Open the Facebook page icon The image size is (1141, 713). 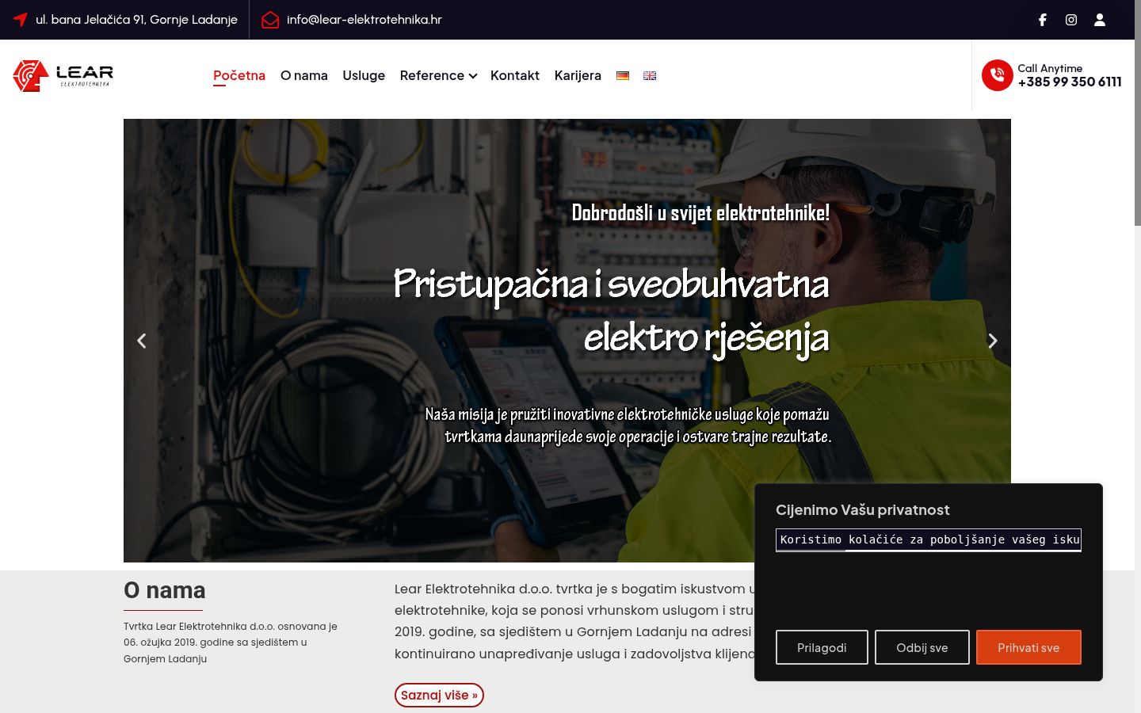tap(1043, 20)
